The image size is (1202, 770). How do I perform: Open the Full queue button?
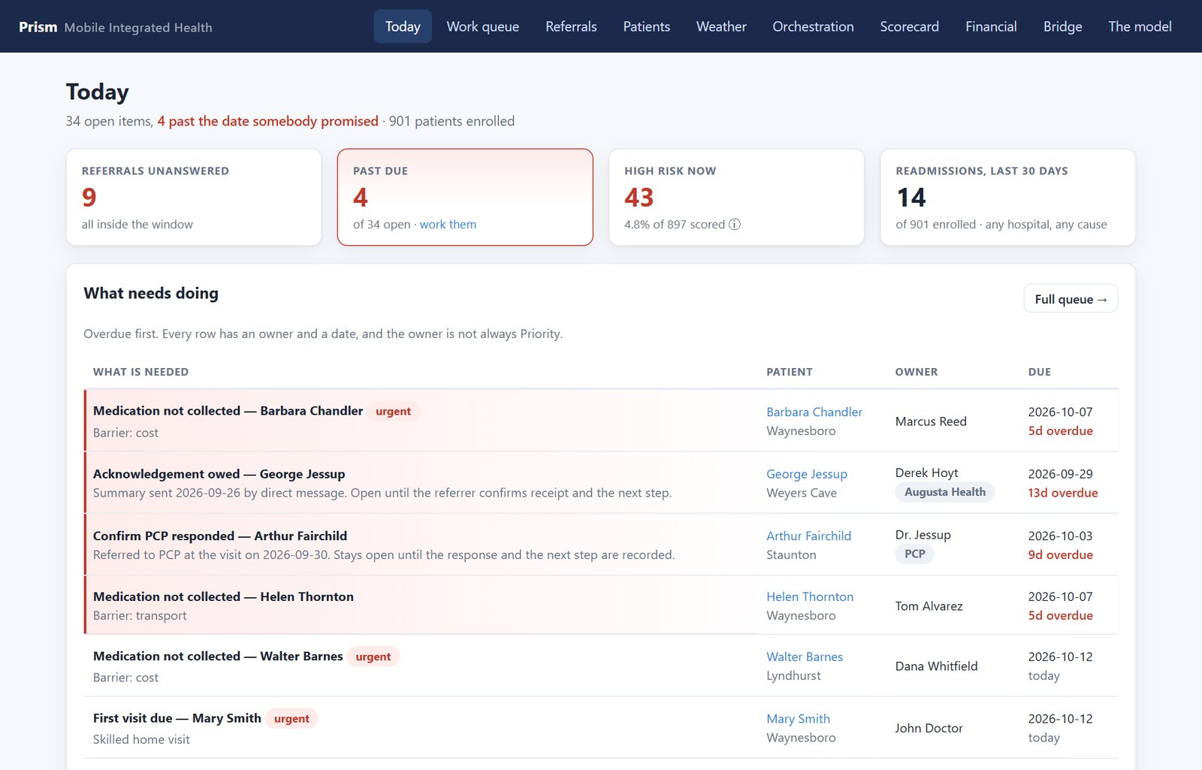pyautogui.click(x=1071, y=299)
